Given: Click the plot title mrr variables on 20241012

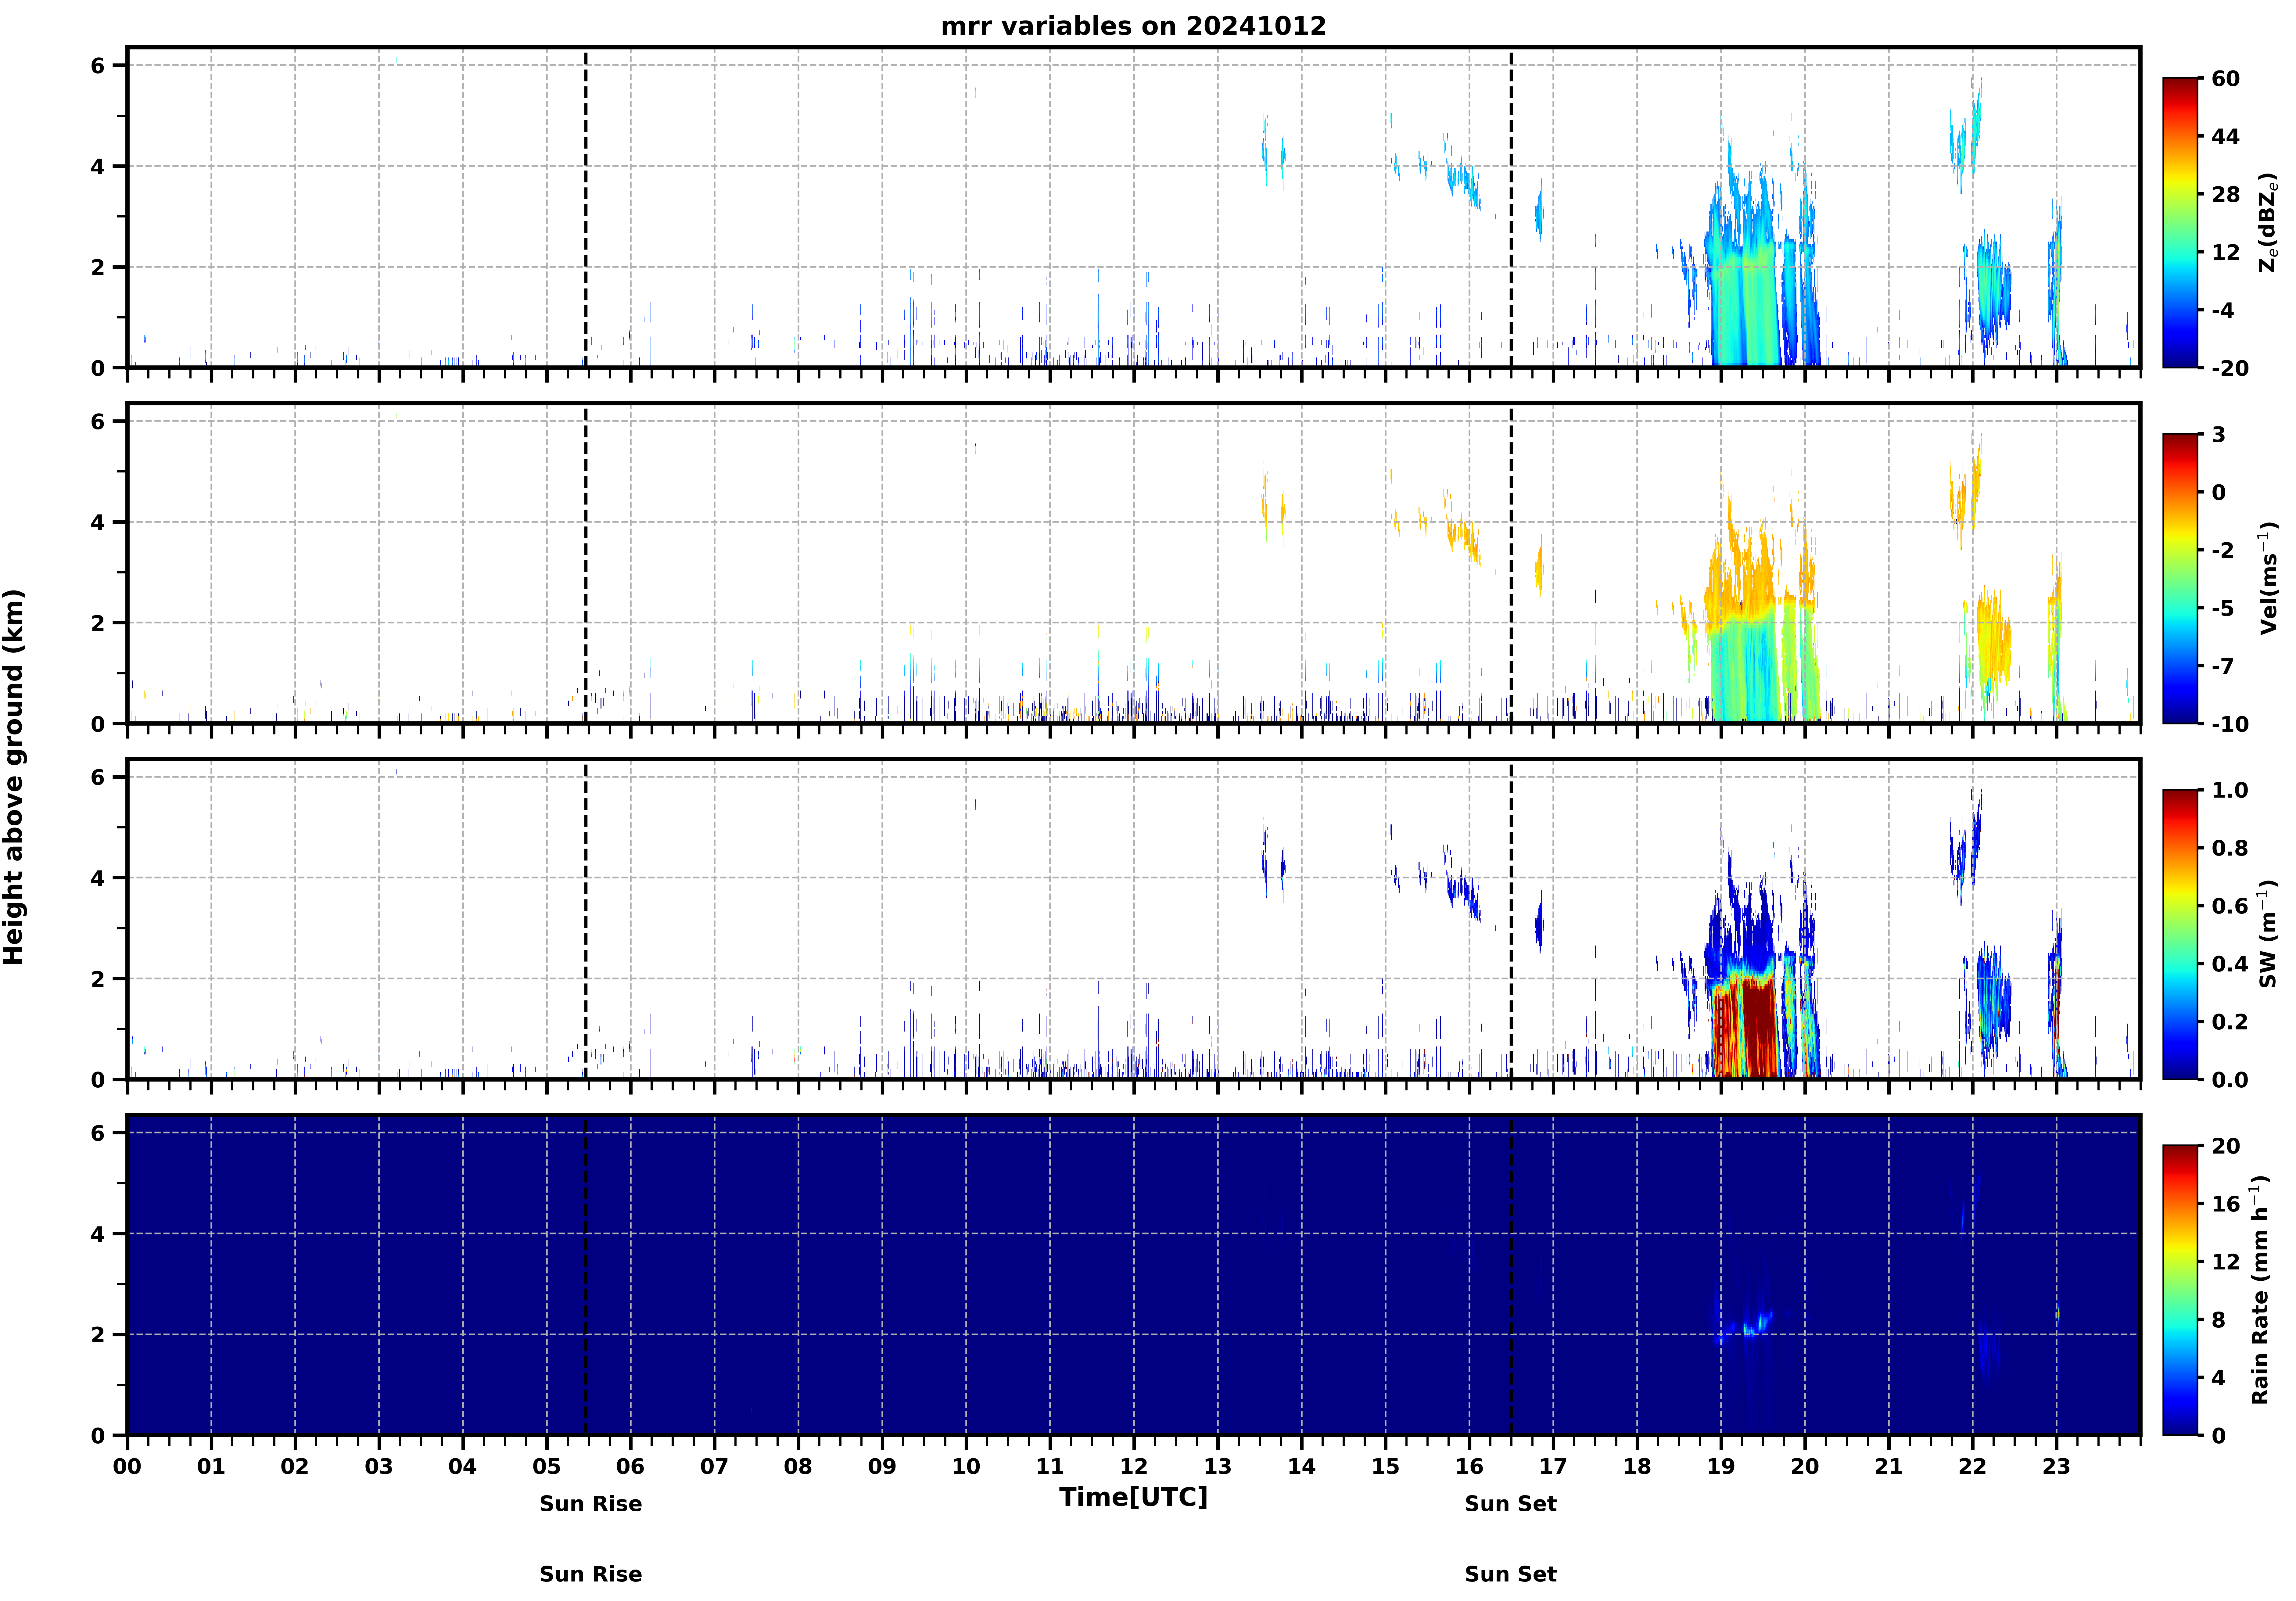Looking at the screenshot, I should tap(1133, 26).
